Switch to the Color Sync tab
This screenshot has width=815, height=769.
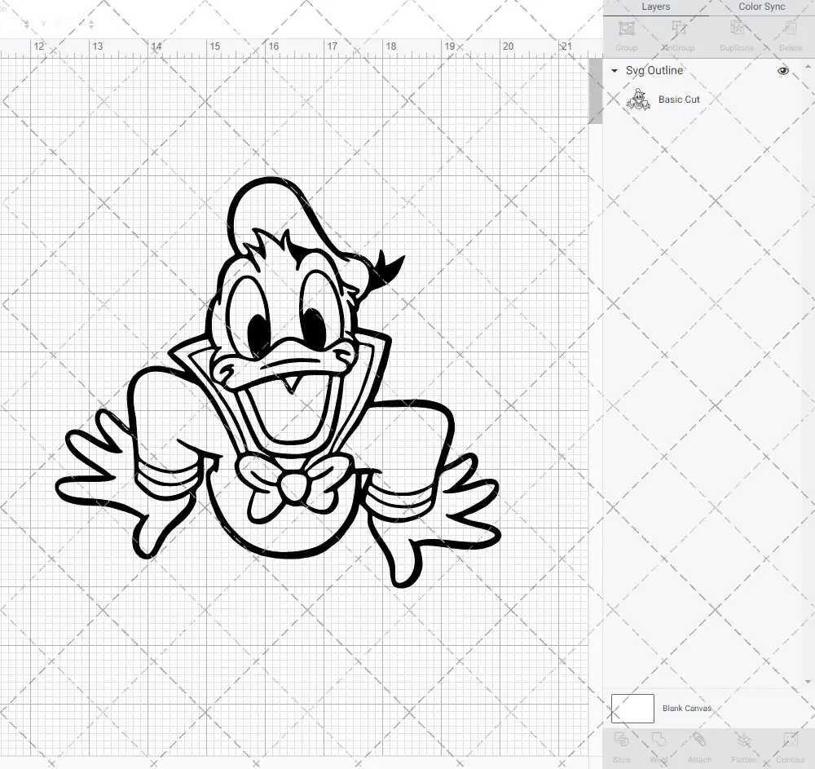tap(761, 7)
